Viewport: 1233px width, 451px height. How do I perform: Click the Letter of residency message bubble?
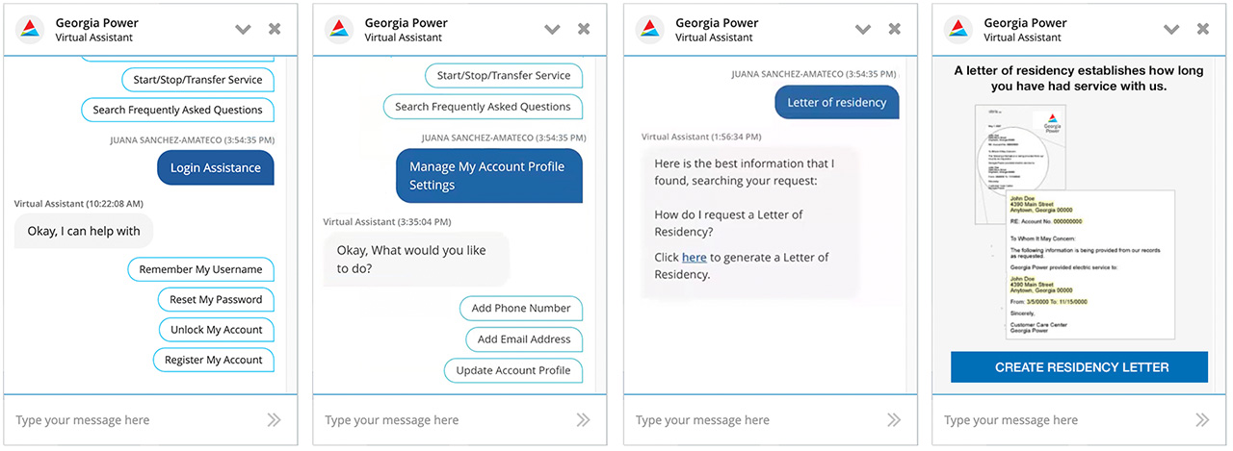(x=837, y=103)
